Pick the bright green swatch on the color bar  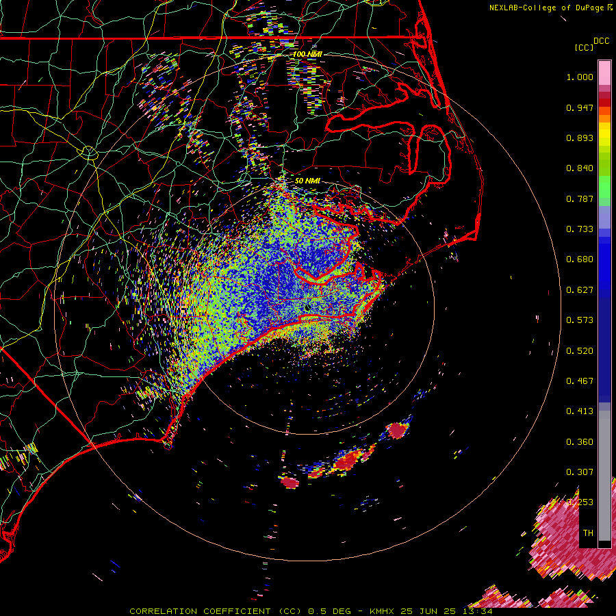tap(604, 187)
